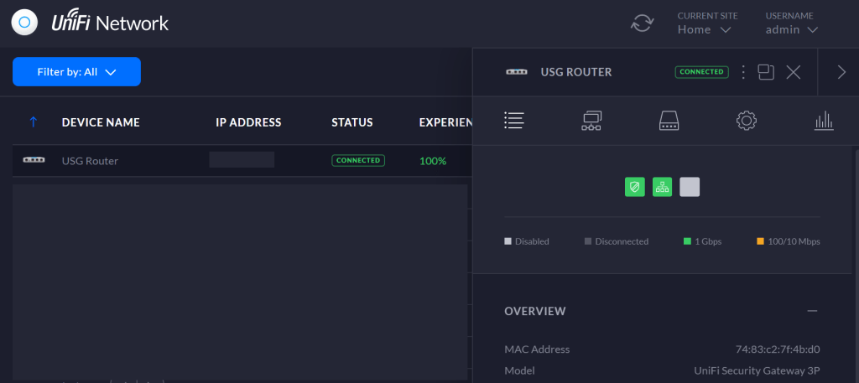
Task: Open the Ports tab icon
Action: coord(669,121)
